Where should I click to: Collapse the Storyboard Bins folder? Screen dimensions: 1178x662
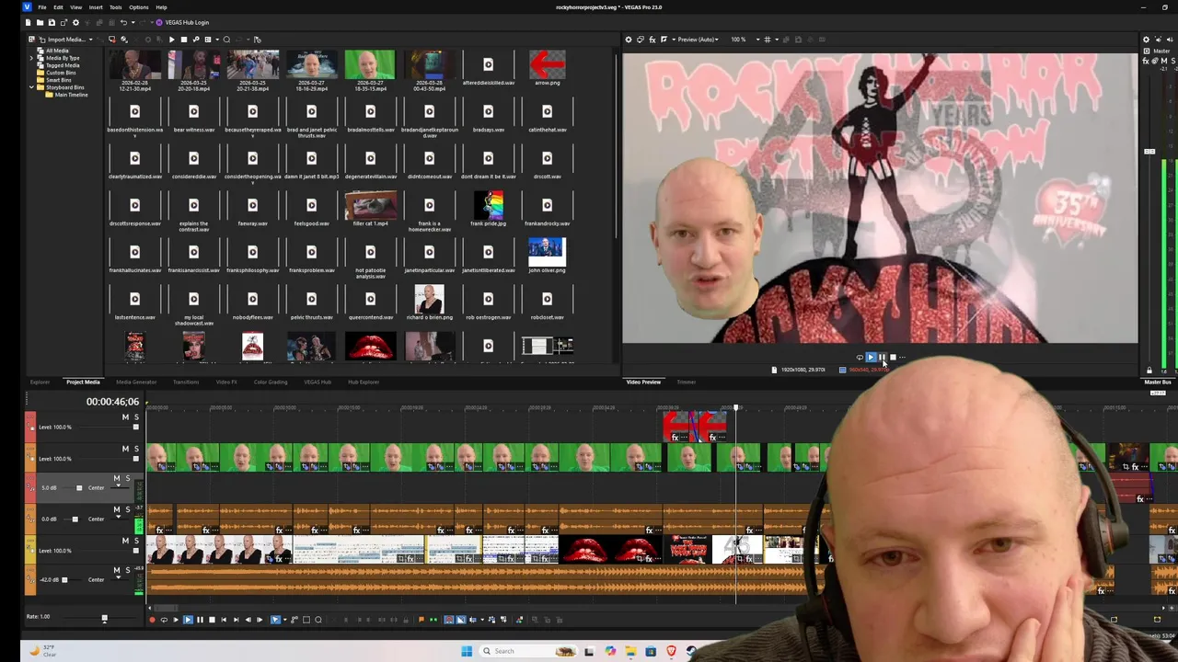[31, 87]
